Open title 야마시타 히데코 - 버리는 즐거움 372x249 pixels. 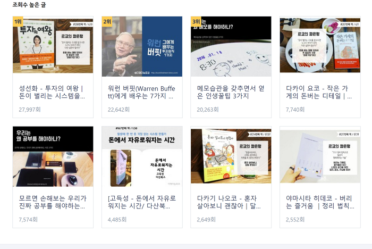point(320,202)
